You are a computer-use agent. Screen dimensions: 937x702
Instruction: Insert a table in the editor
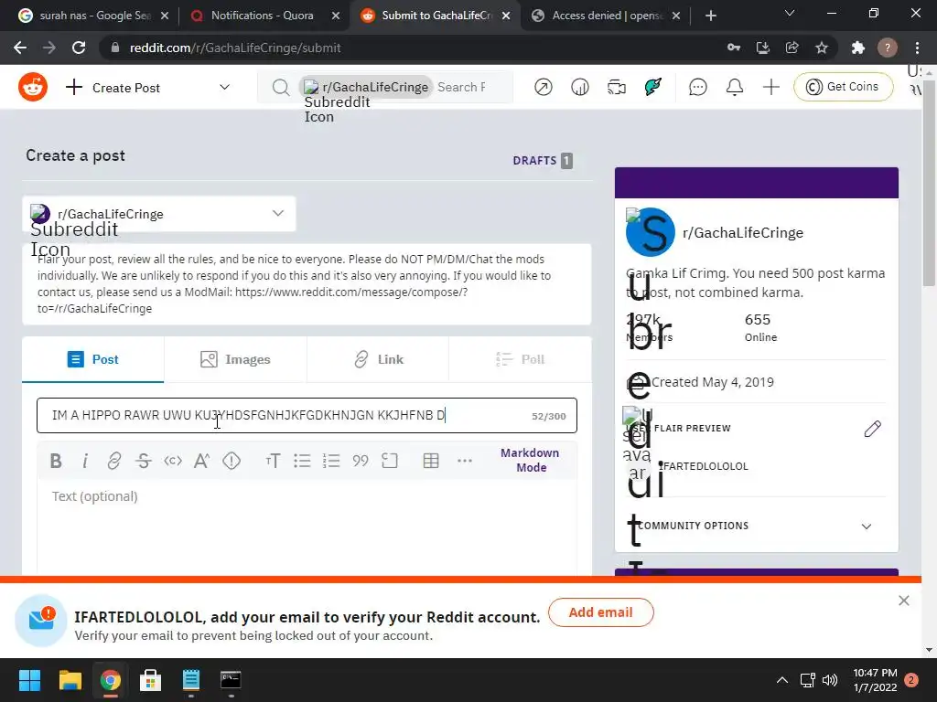click(x=431, y=461)
